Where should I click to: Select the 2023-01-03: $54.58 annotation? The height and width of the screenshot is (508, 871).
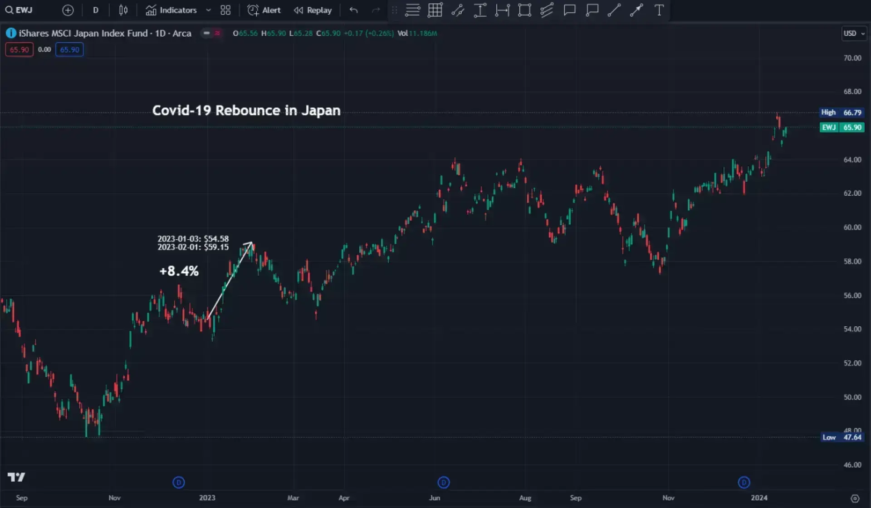193,238
